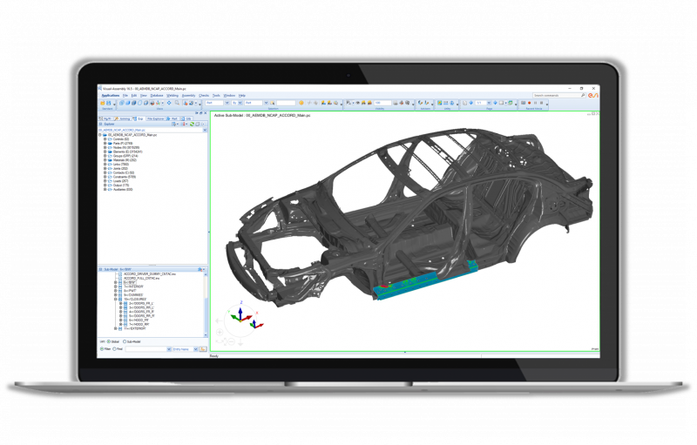Open the page number dropdown in Page toolbar
This screenshot has width=697, height=445.
pos(489,103)
